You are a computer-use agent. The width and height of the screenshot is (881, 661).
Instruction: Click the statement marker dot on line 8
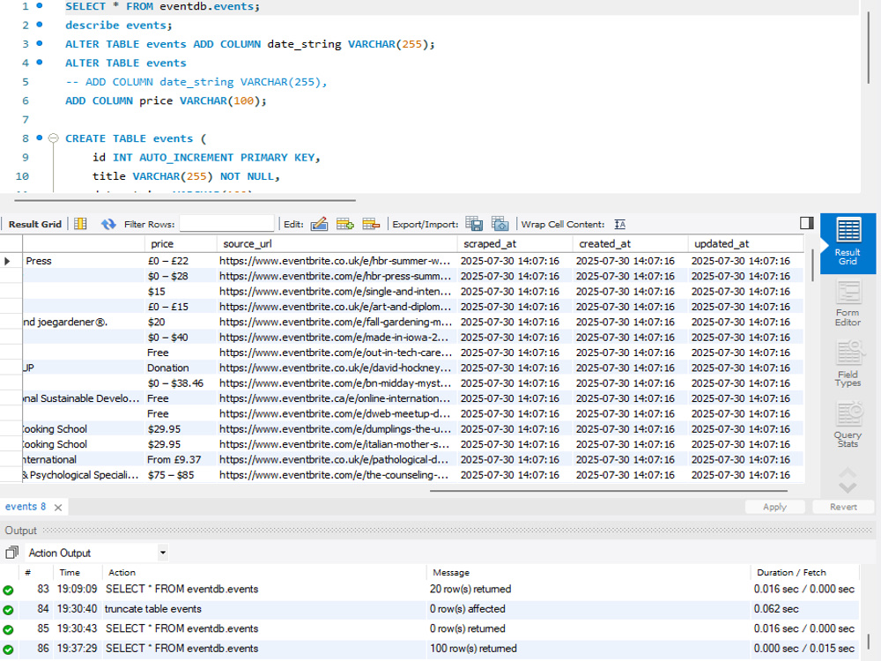(x=40, y=137)
